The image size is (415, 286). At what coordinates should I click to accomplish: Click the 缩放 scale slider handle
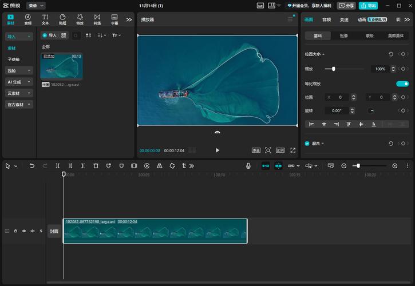click(x=333, y=69)
